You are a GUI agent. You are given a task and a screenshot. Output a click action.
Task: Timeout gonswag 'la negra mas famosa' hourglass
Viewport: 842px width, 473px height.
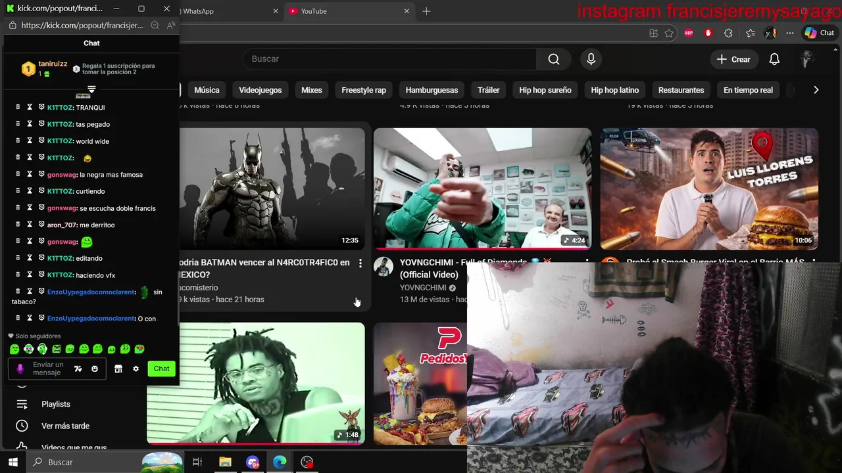coord(30,174)
